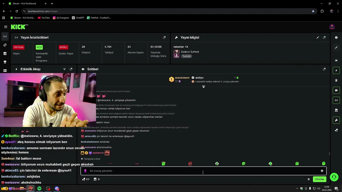The height and width of the screenshot is (192, 342).
Task: Click the pencil edit icon in right sidebar
Action: 336,47
